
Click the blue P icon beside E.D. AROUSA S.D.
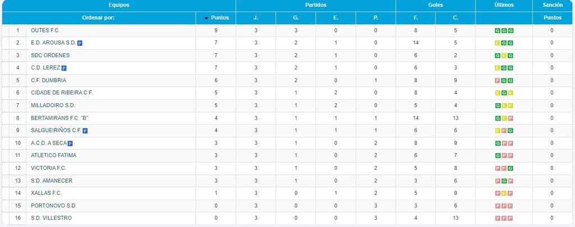tap(80, 43)
